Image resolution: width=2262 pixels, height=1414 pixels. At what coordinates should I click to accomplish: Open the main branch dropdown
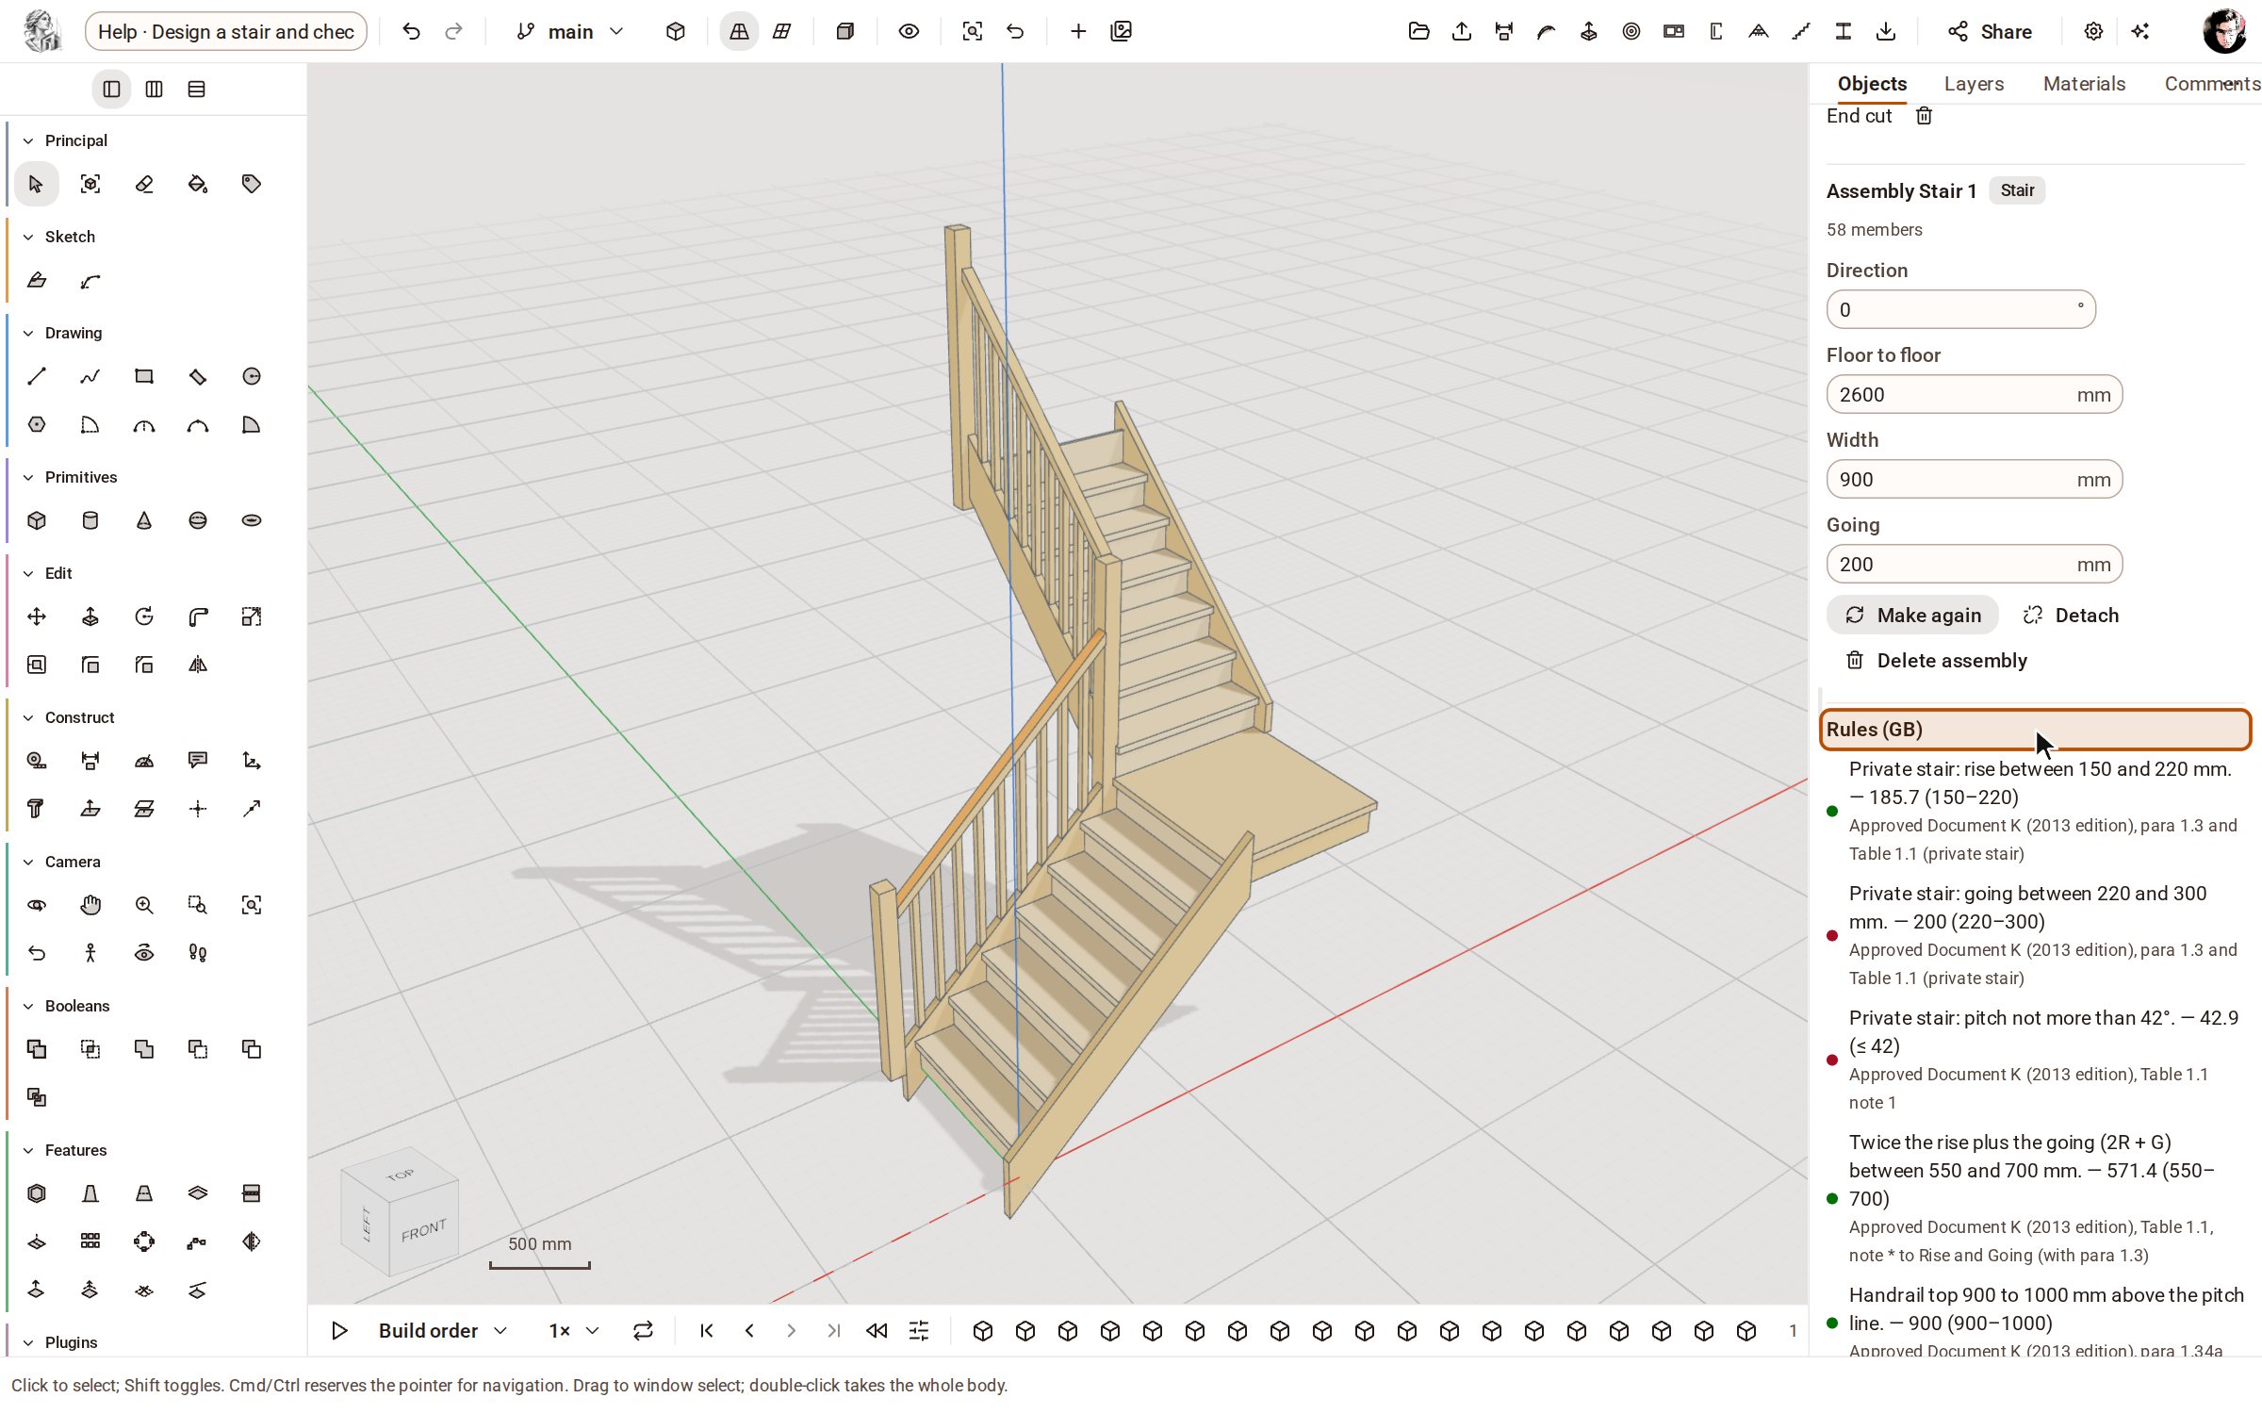click(x=570, y=31)
